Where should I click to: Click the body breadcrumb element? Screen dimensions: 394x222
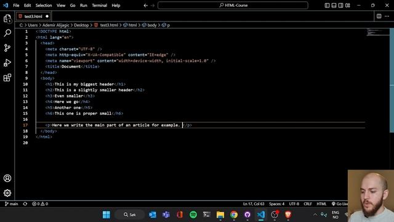149,25
